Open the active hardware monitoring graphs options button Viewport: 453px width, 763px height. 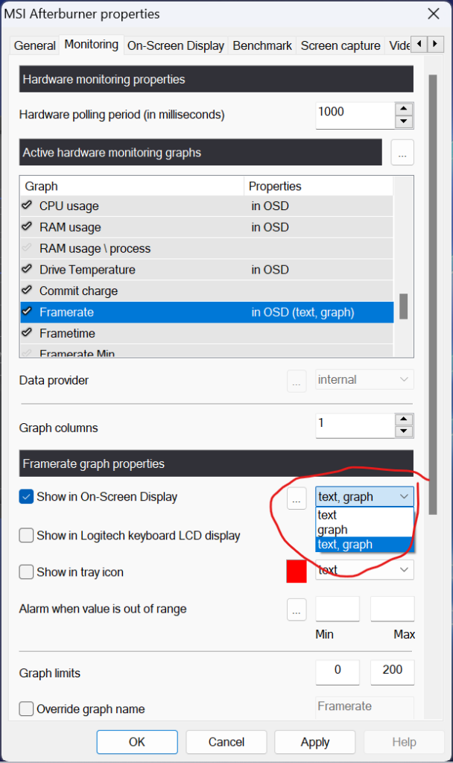(402, 152)
